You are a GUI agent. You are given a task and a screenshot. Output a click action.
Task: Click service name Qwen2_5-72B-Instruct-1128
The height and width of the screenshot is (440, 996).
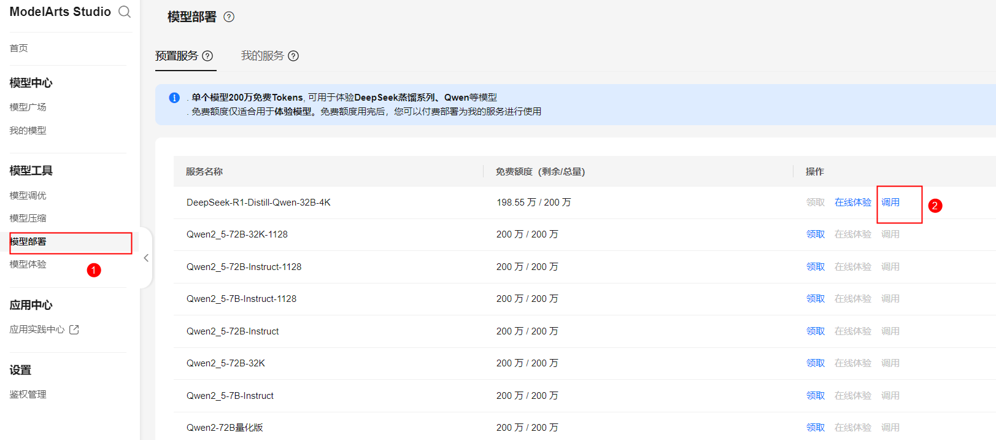point(244,266)
